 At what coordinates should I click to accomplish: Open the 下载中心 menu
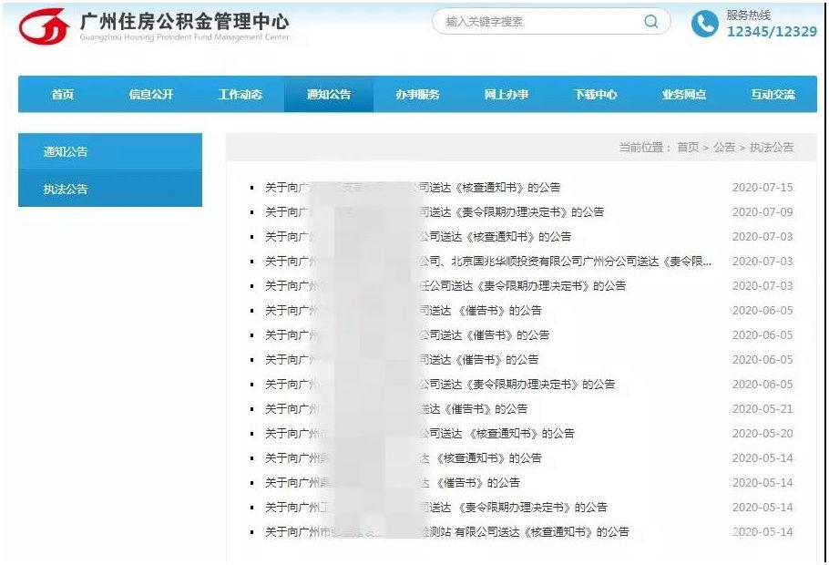point(595,94)
